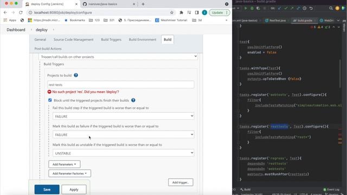
Task: Open Fail this build step FAILURE dropdown
Action: click(123, 116)
